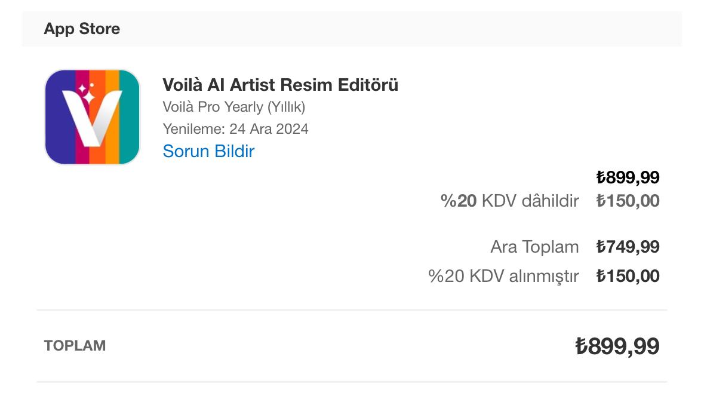Click the ₺899,99 price amount
The height and width of the screenshot is (396, 704).
point(628,177)
